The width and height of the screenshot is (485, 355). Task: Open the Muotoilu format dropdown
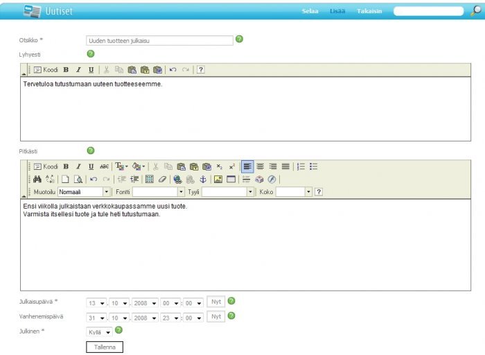click(x=84, y=192)
